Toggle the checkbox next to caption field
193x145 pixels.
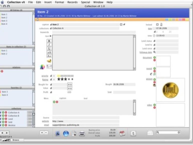pyautogui.click(x=121, y=24)
